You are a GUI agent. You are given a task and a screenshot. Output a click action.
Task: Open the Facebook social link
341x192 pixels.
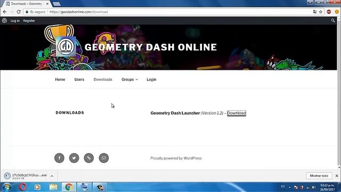click(59, 158)
